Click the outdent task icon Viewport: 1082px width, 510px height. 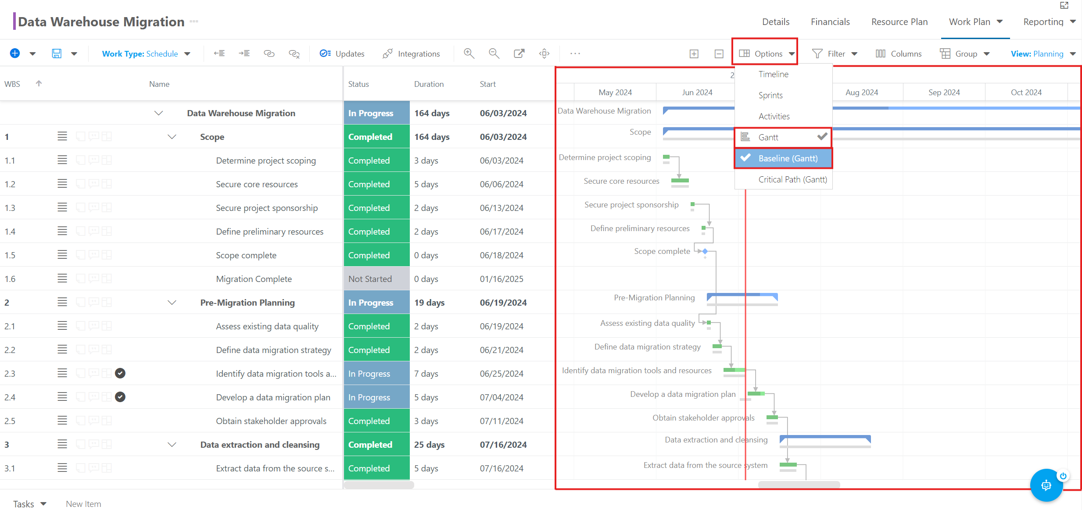click(219, 53)
